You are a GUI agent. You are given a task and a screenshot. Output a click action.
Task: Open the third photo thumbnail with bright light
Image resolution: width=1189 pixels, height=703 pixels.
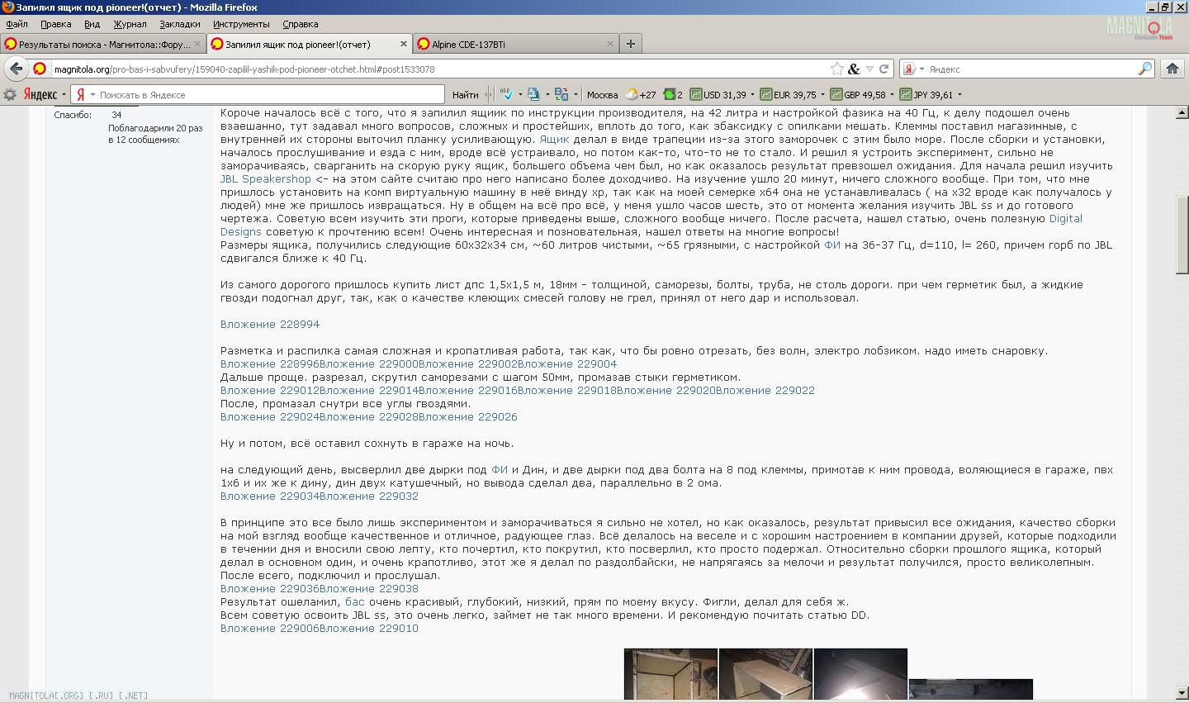pos(860,674)
